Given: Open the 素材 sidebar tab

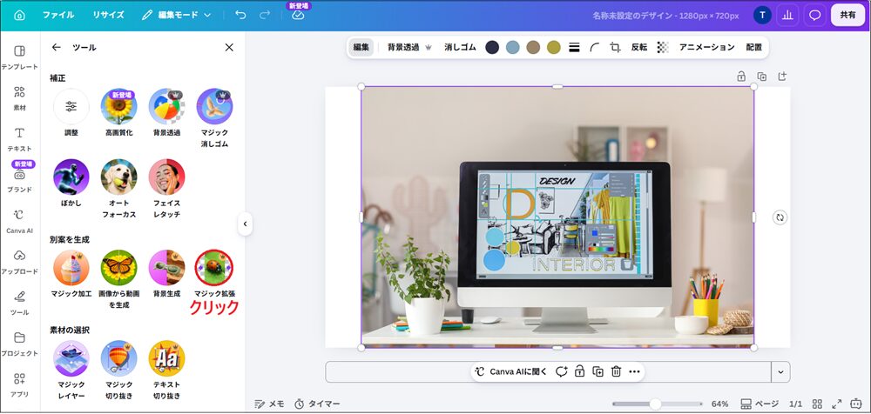Looking at the screenshot, I should 19,98.
